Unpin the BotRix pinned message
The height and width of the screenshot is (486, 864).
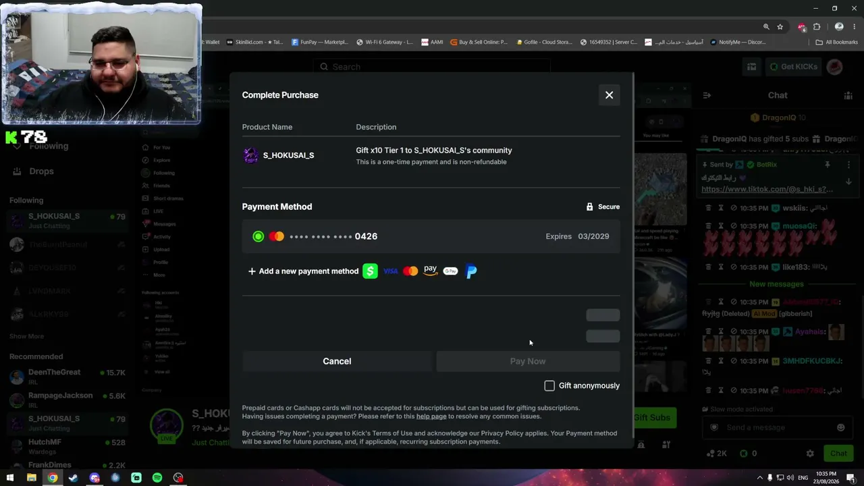coord(828,165)
